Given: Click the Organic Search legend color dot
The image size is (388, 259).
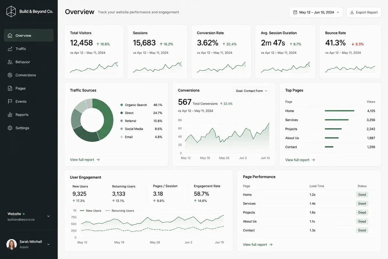Looking at the screenshot, I should pyautogui.click(x=122, y=105).
